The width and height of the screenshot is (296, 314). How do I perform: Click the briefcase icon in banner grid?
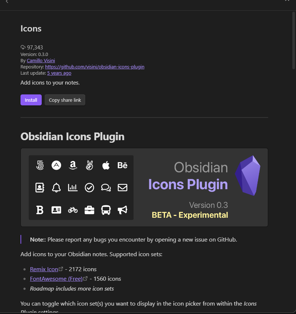pos(89,210)
